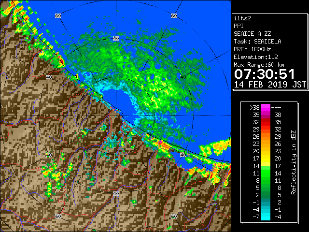Click the '>38' legend label
Image resolution: width=309 pixels, height=232 pixels.
(254, 108)
